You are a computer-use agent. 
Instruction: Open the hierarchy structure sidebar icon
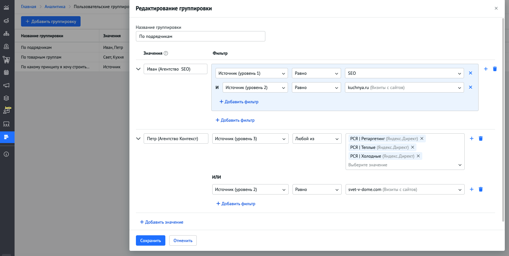click(x=6, y=34)
